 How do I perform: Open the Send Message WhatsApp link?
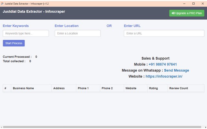pyautogui.click(x=177, y=70)
